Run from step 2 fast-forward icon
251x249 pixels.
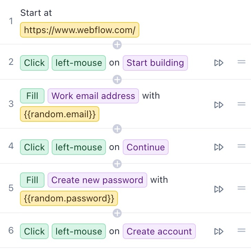(219, 63)
